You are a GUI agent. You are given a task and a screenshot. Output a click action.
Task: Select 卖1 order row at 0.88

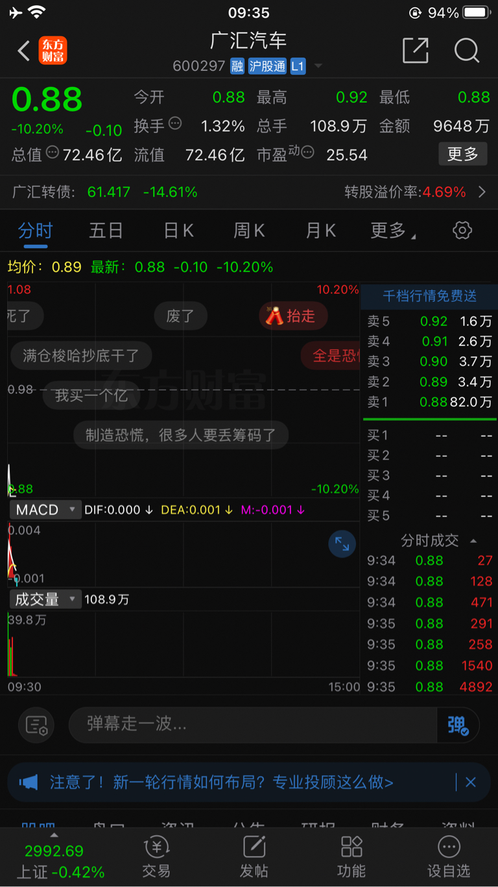point(429,402)
